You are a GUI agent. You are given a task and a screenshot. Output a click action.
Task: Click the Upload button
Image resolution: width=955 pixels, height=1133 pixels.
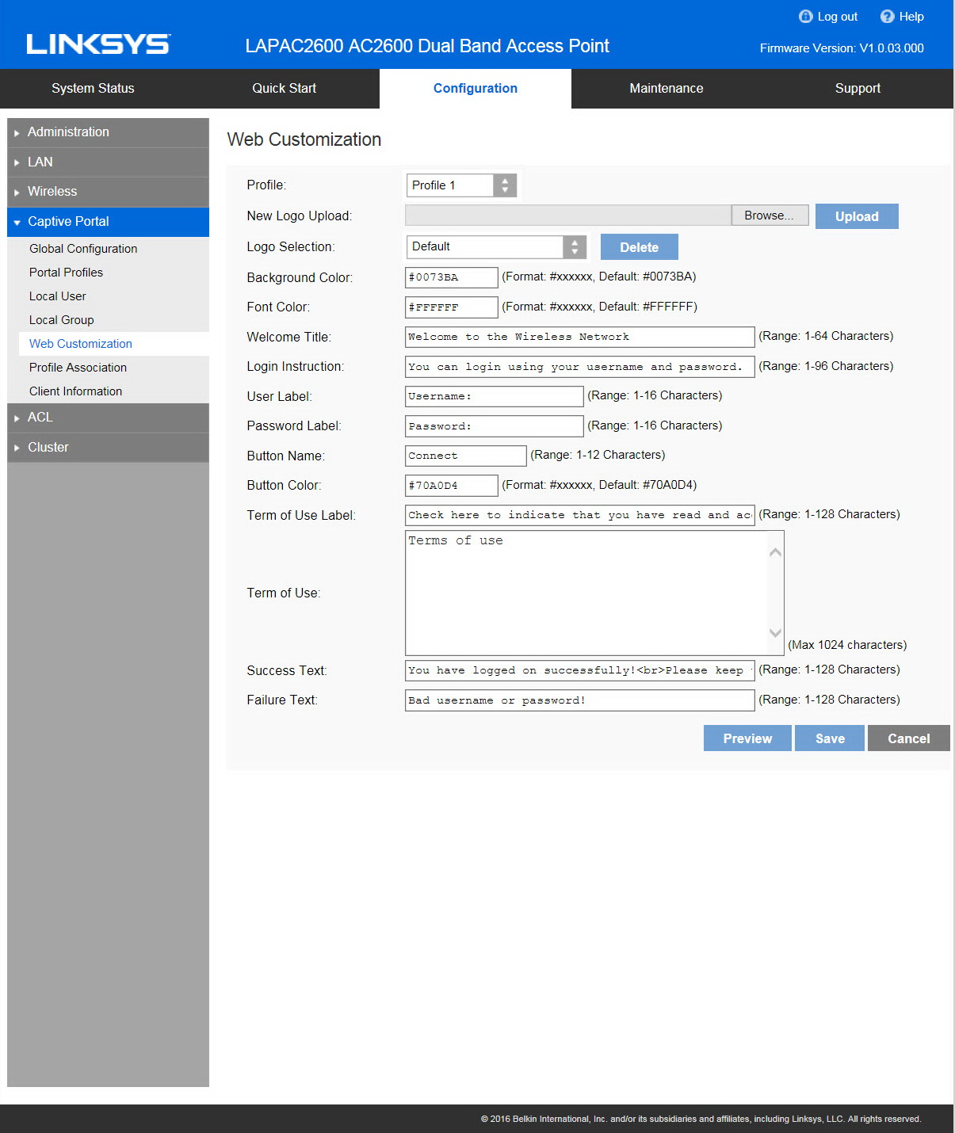pyautogui.click(x=857, y=216)
